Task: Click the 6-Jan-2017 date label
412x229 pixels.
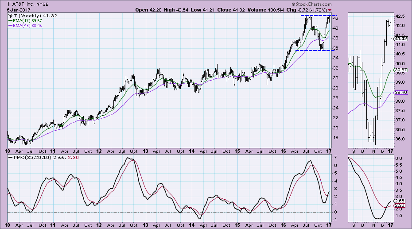Action: click(14, 10)
